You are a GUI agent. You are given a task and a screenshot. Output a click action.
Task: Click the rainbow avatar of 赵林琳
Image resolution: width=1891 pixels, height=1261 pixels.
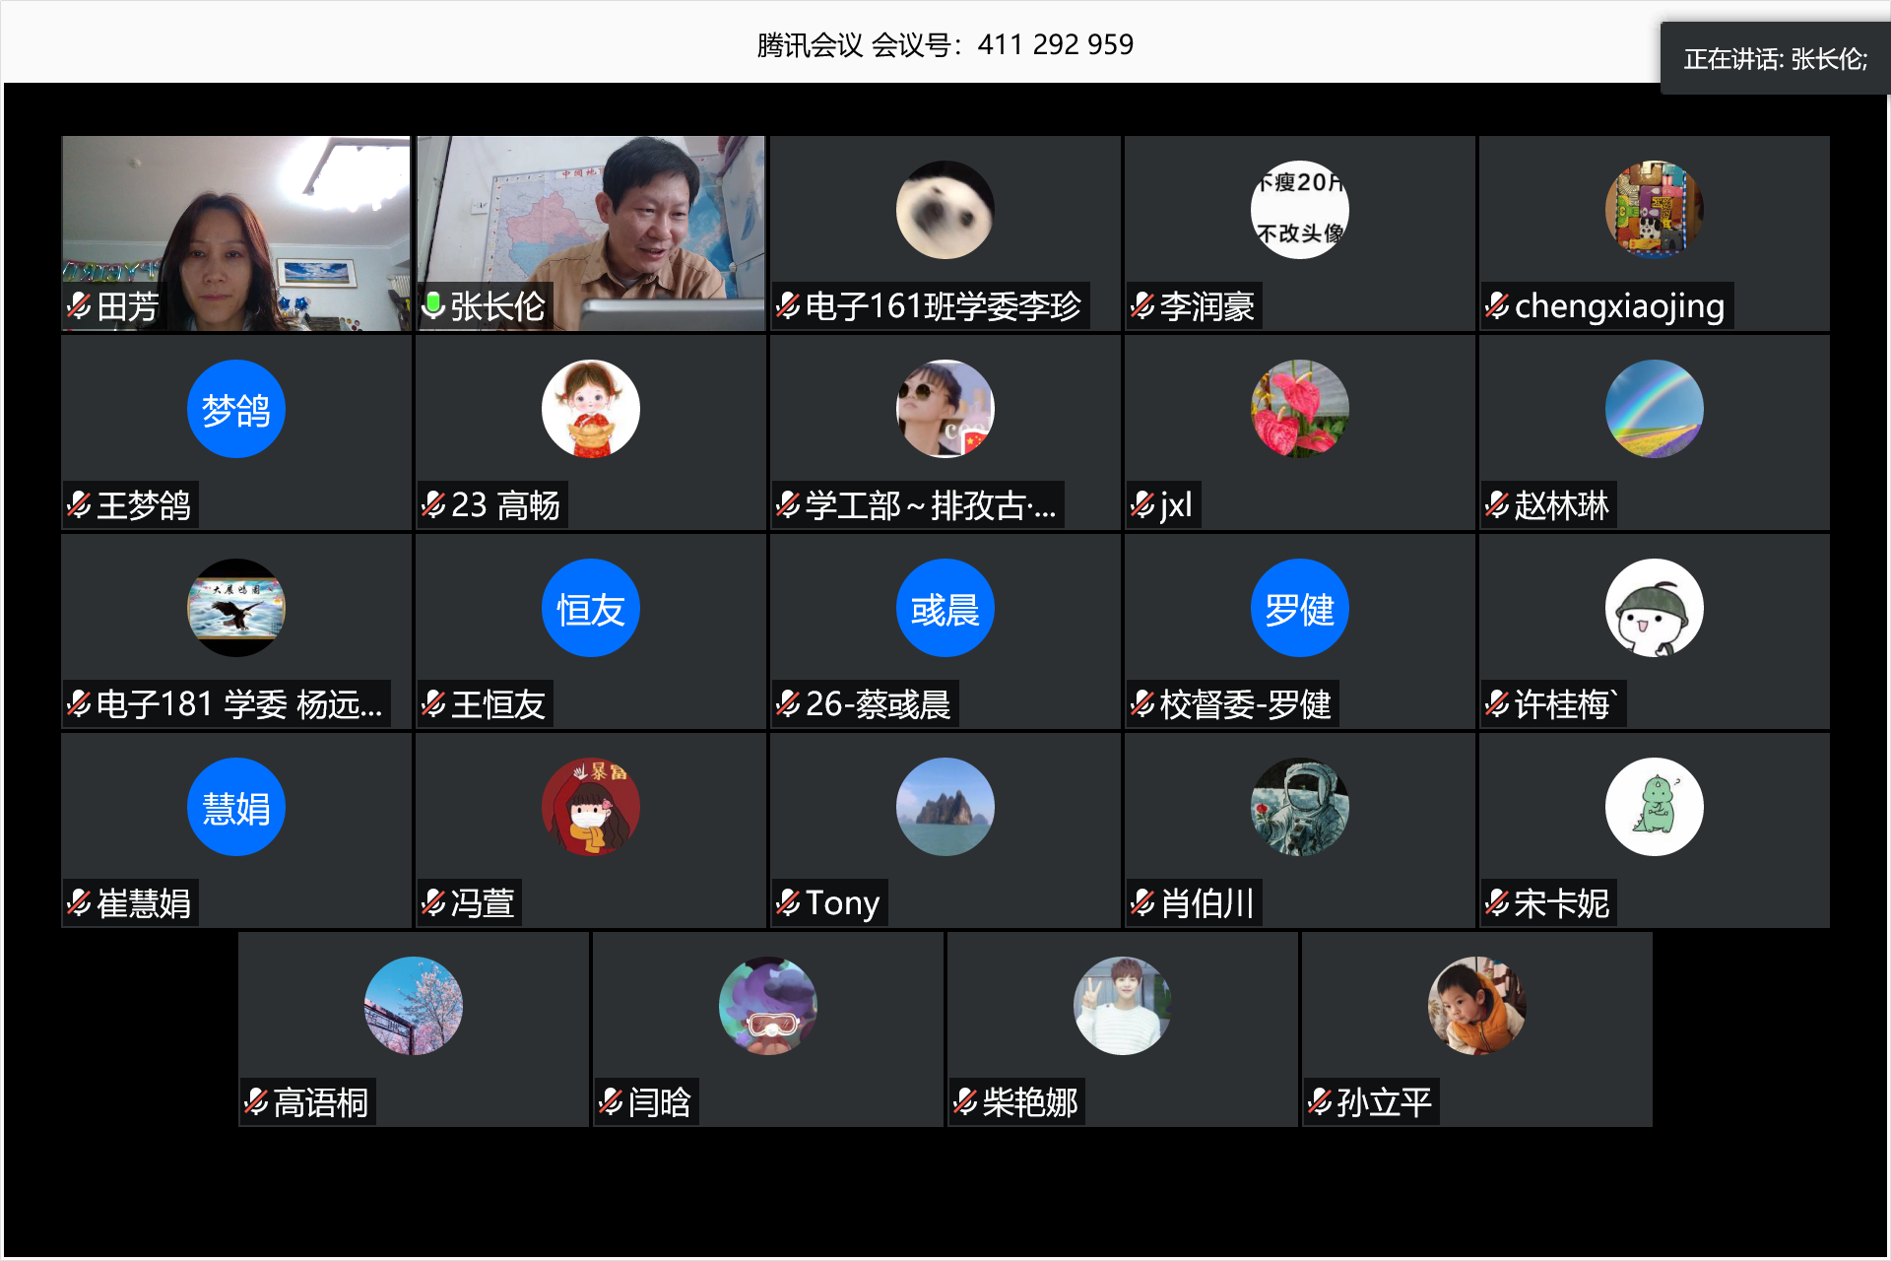pyautogui.click(x=1654, y=409)
